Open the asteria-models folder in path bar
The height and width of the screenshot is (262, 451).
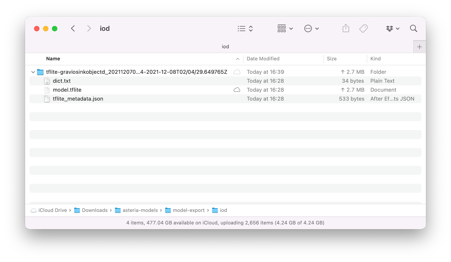pos(140,210)
